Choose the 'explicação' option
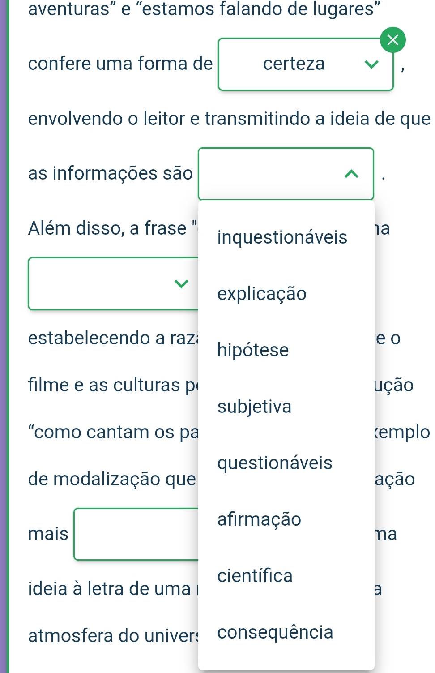This screenshot has width=435, height=673. pyautogui.click(x=262, y=294)
